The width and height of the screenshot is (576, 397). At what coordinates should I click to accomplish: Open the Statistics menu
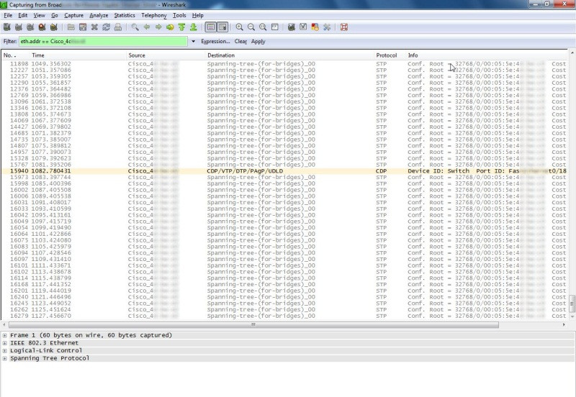pos(125,15)
